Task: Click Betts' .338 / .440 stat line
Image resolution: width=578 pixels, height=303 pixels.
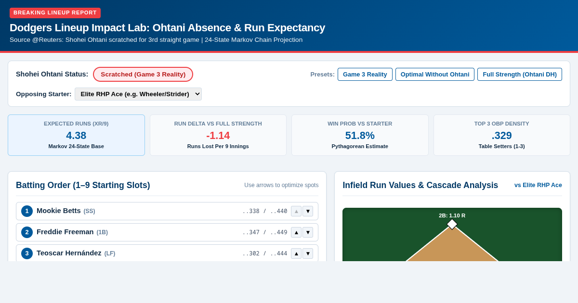Action: tap(264, 211)
